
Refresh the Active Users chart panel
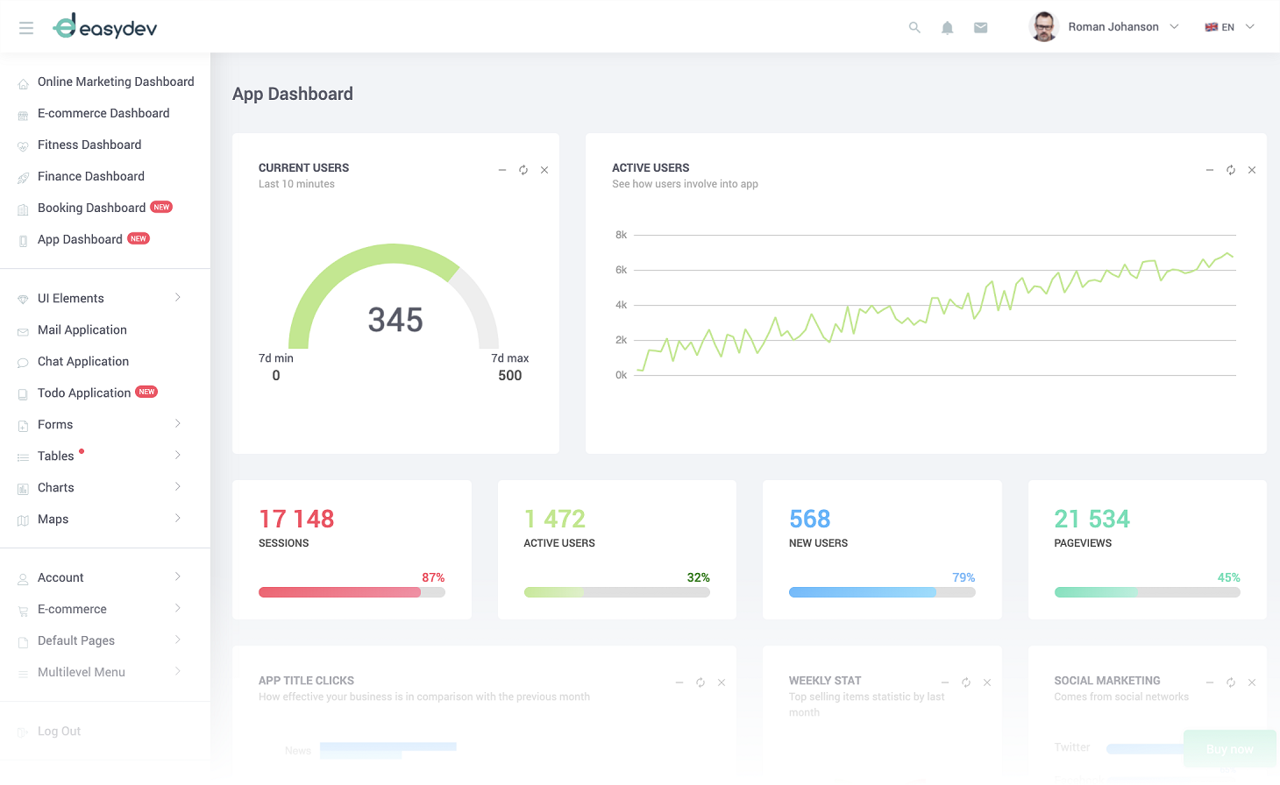pos(1231,170)
